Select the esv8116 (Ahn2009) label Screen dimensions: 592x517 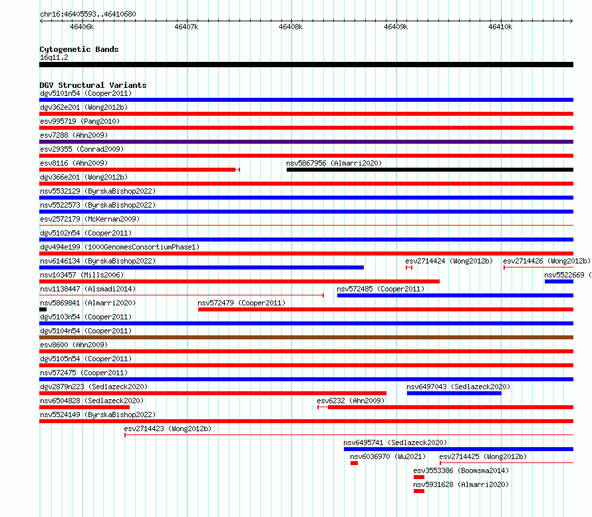coord(74,163)
